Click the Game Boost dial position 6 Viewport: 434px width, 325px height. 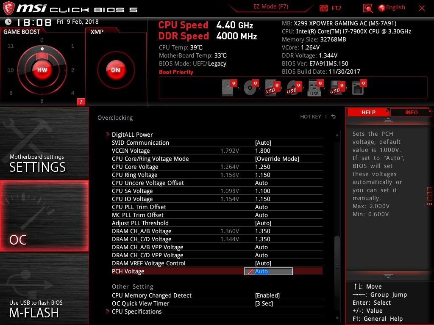coord(42,101)
